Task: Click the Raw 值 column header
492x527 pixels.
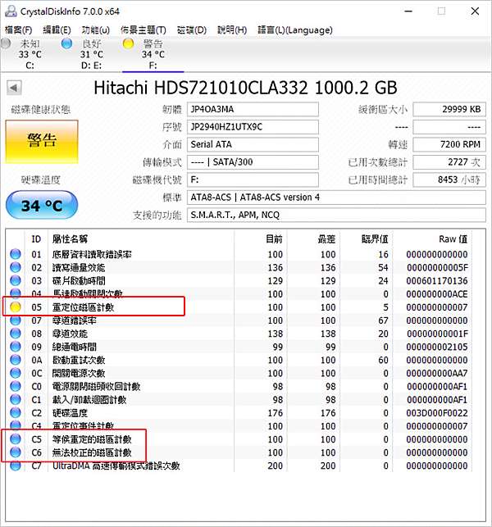Action: coord(432,239)
